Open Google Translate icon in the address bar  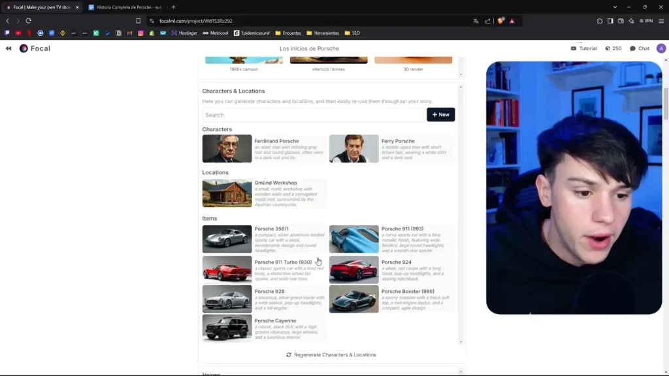(x=475, y=20)
